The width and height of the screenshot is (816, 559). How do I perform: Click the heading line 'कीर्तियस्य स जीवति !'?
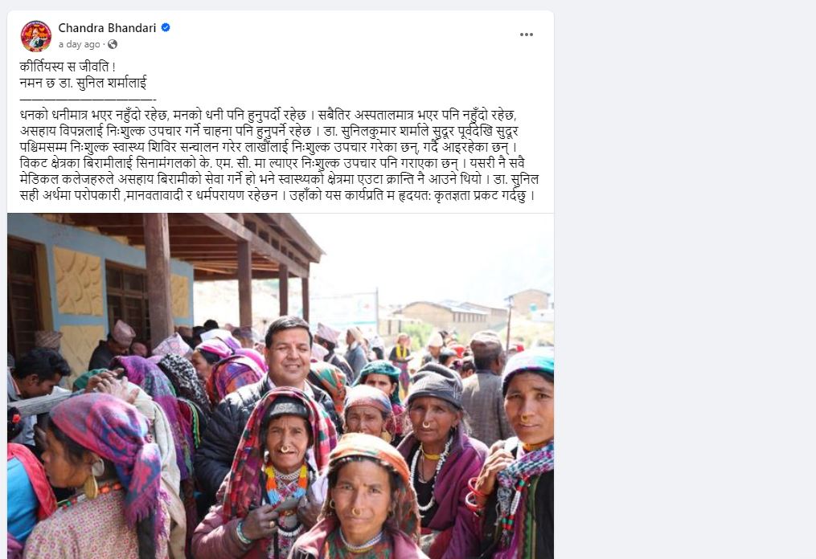click(68, 67)
